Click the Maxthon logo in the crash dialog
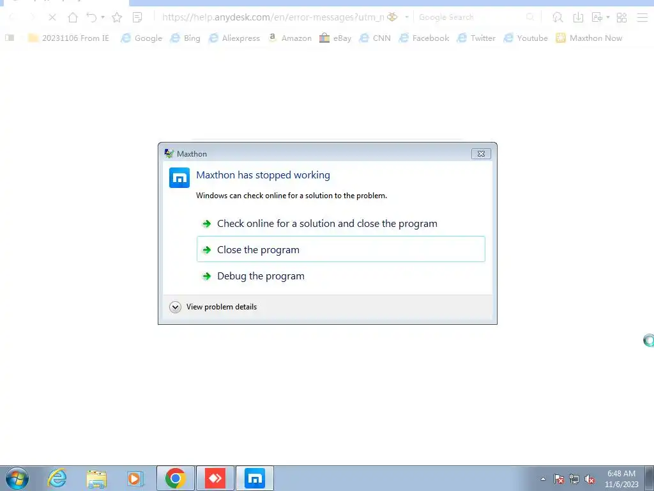The width and height of the screenshot is (654, 491). point(179,178)
